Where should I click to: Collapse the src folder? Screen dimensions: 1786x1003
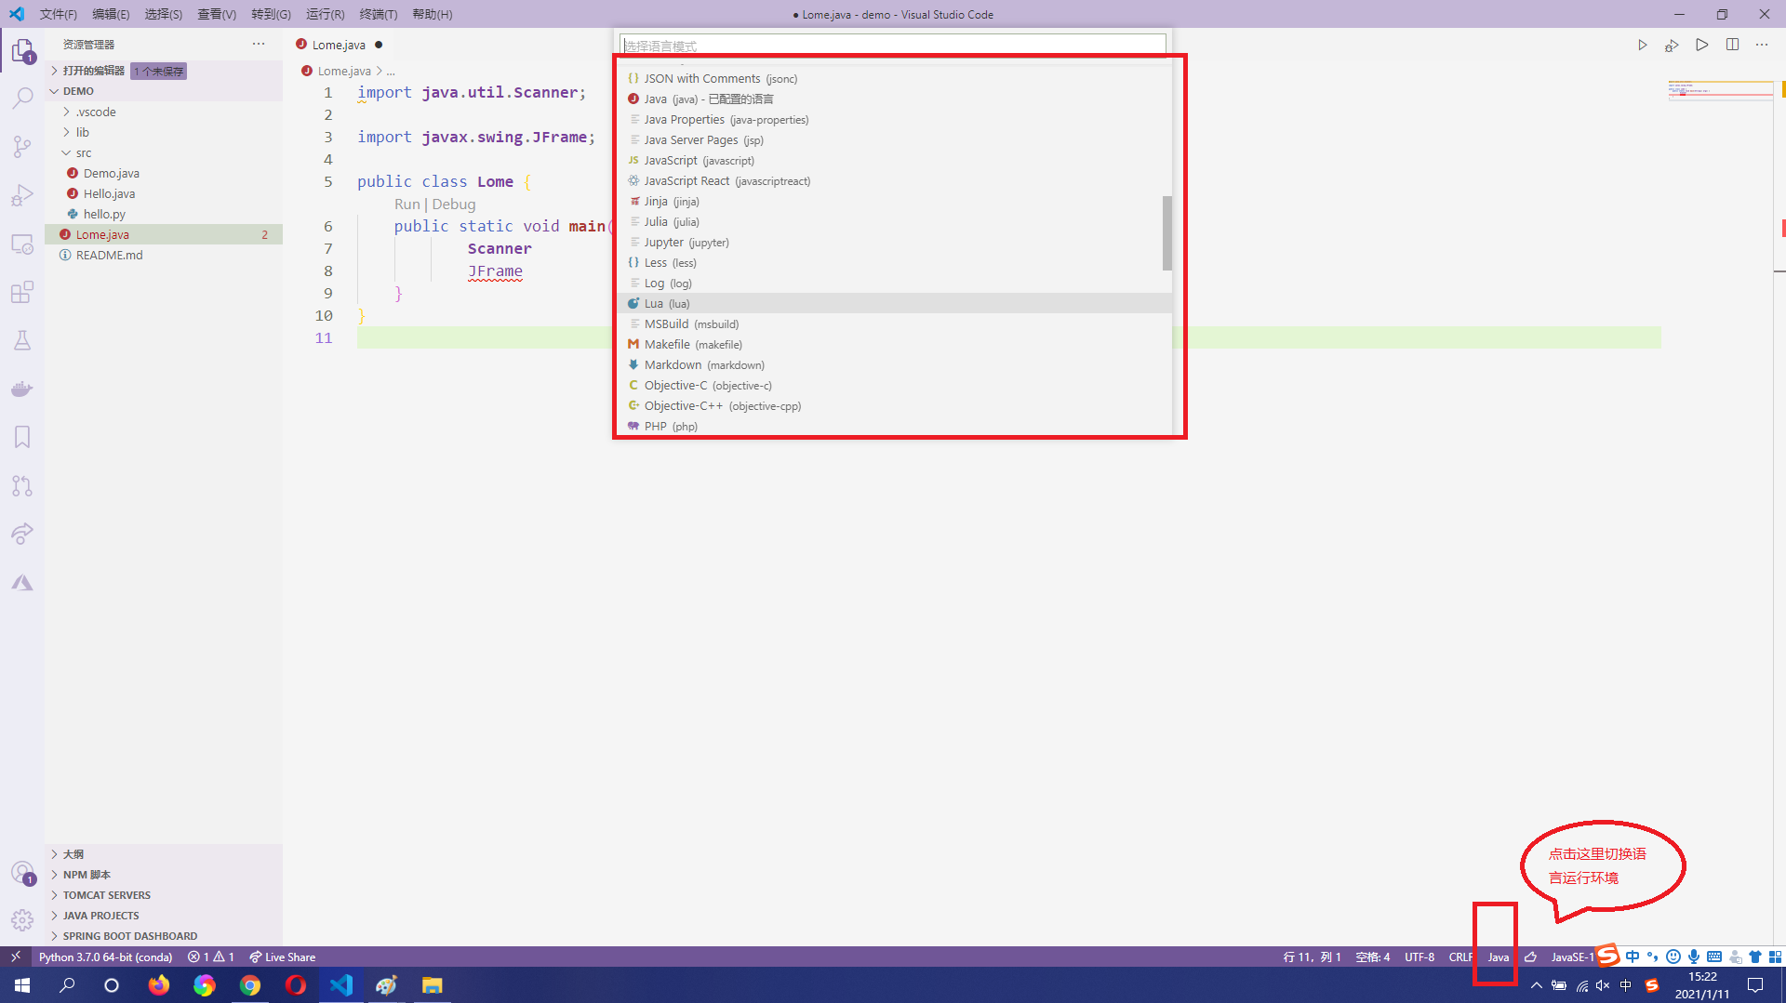point(164,152)
